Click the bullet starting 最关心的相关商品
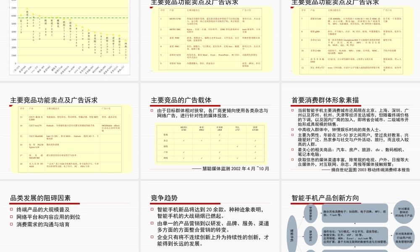The height and width of the screenshot is (252, 420). coord(351,152)
